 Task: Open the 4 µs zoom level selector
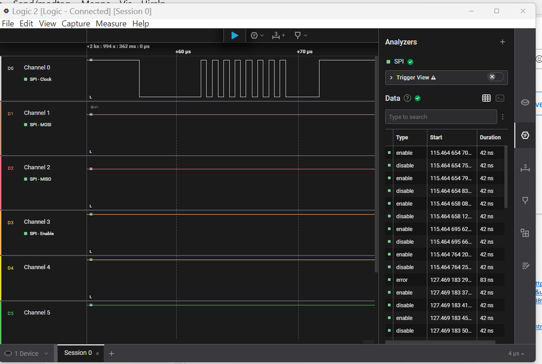[x=516, y=354]
